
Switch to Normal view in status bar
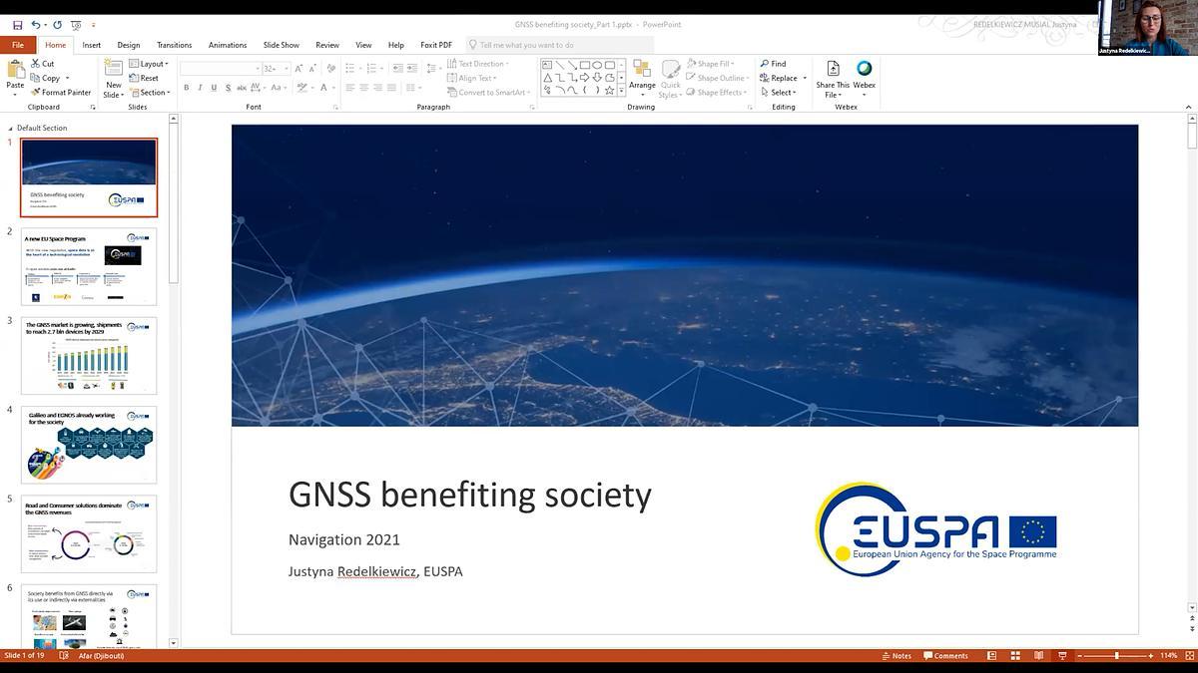tap(991, 656)
